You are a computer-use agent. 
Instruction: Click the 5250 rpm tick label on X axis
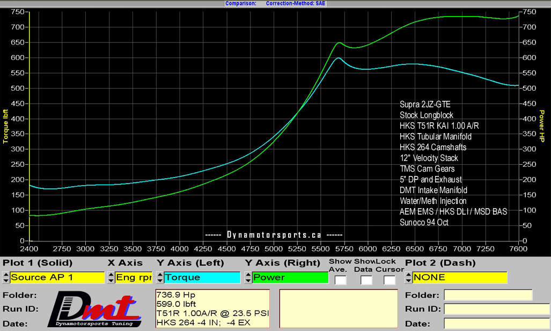pyautogui.click(x=297, y=249)
